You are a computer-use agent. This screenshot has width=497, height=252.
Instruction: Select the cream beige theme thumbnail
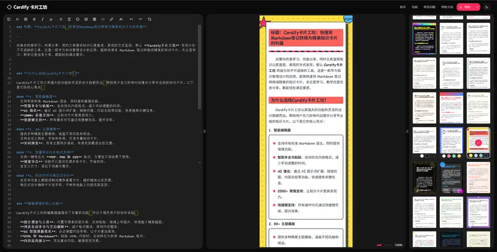tap(424, 108)
